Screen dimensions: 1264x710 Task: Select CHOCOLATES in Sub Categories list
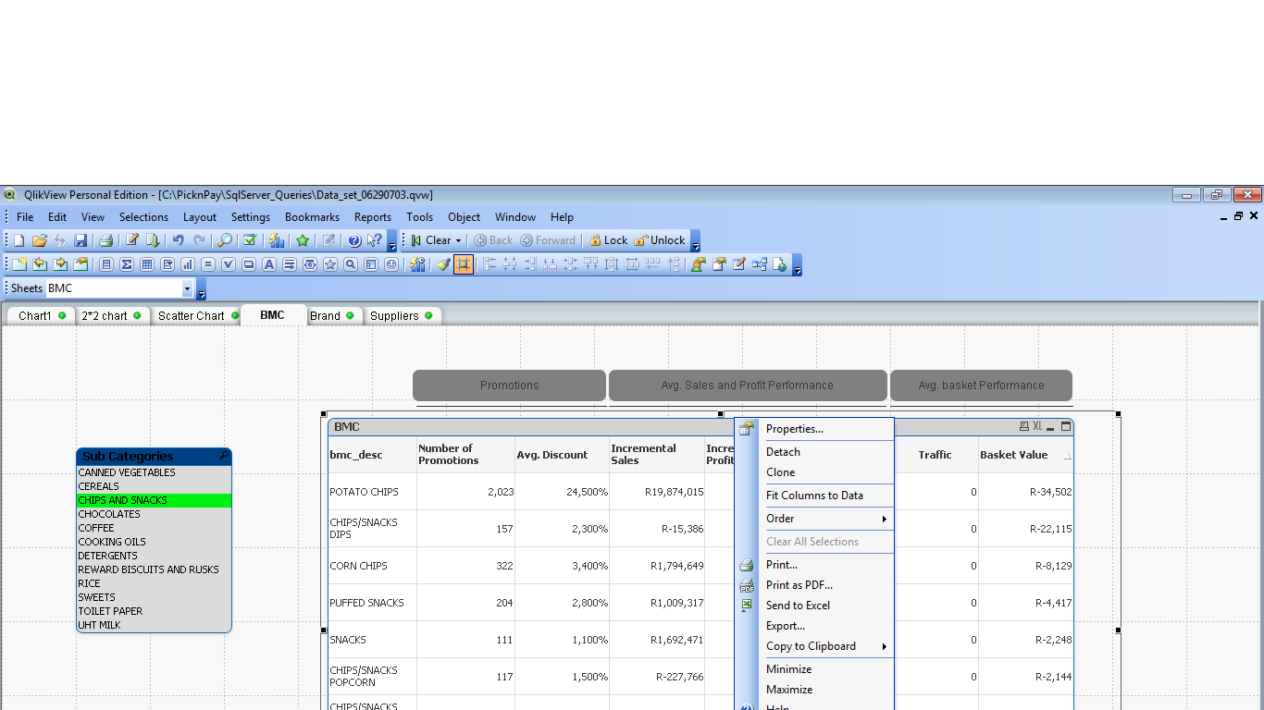(x=109, y=514)
